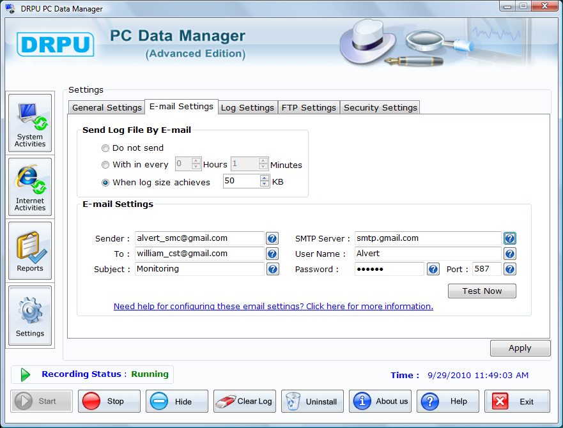Click the help icon for SMTP Server

pos(510,238)
